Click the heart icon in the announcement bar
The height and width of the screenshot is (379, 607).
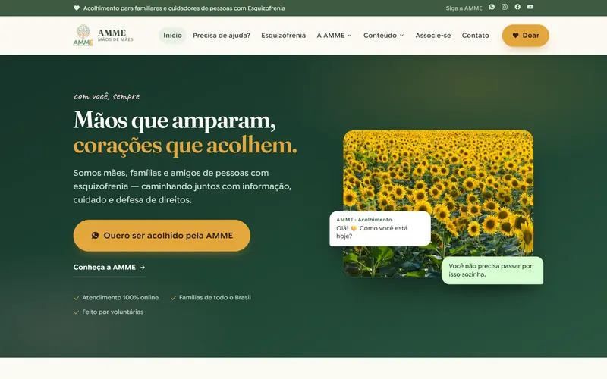pos(77,8)
